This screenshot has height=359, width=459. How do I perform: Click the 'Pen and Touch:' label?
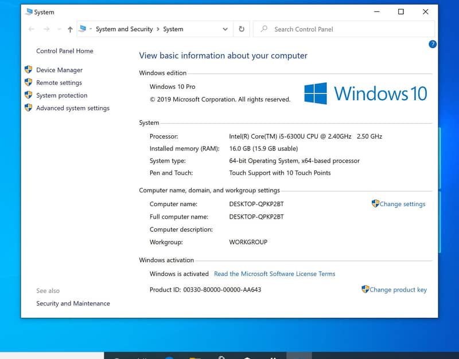tap(171, 173)
